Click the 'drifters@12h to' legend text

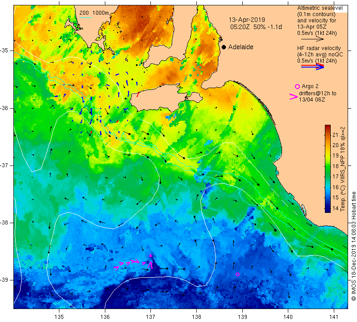pyautogui.click(x=317, y=93)
